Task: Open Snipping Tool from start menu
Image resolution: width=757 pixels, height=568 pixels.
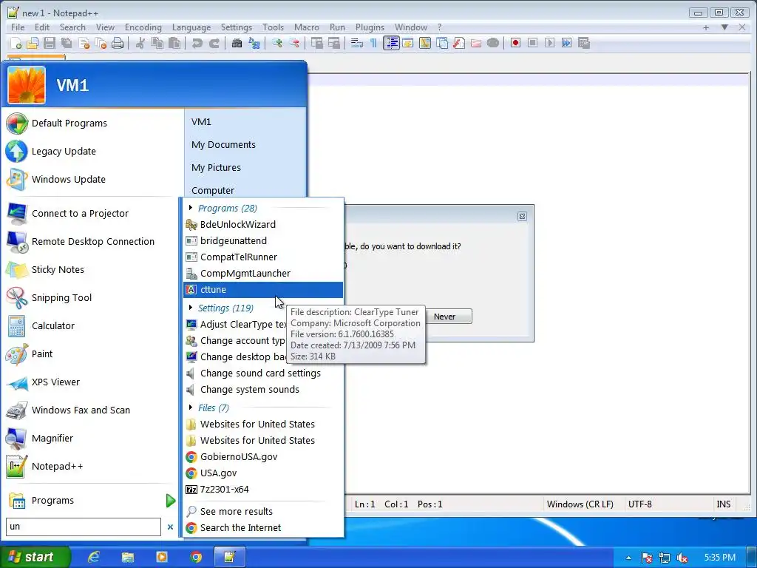Action: pos(91,297)
